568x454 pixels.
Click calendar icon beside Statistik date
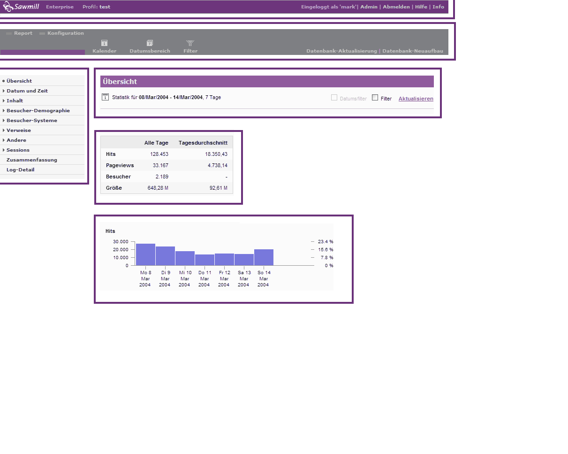pyautogui.click(x=105, y=97)
